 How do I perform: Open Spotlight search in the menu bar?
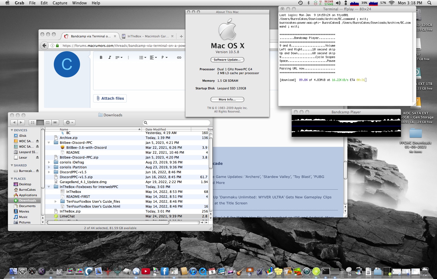tap(429, 3)
